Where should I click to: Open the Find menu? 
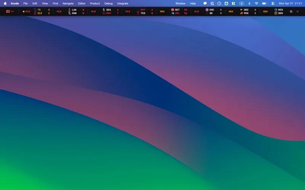(55, 3)
